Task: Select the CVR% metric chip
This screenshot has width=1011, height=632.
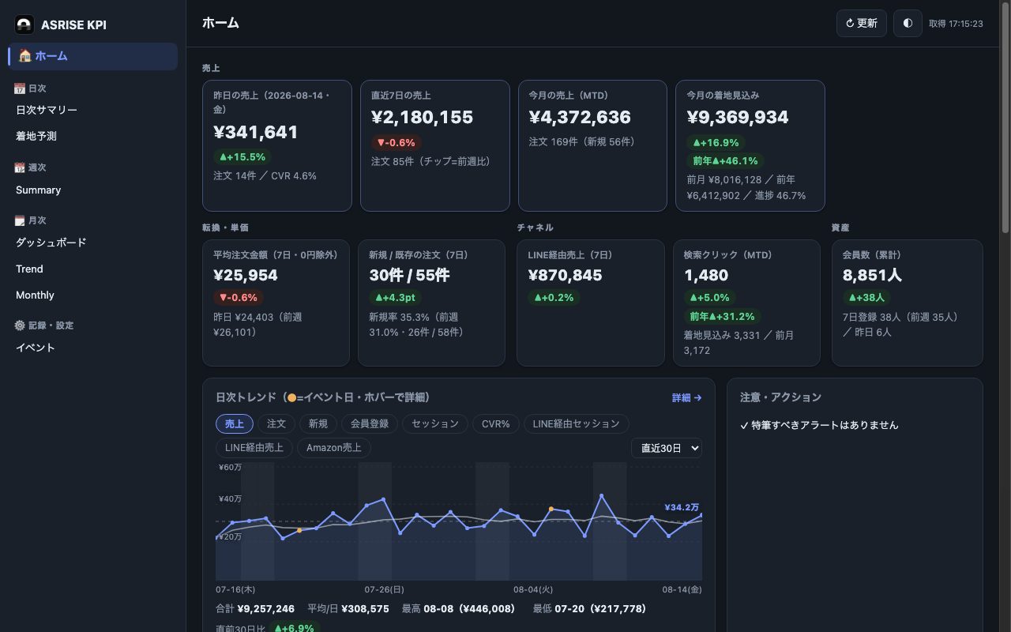Action: pos(496,423)
